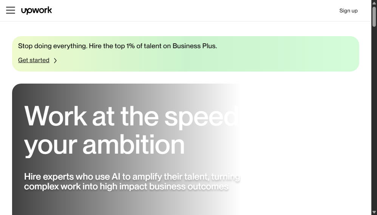Follow the Get started link
Image resolution: width=377 pixels, height=215 pixels.
point(34,60)
